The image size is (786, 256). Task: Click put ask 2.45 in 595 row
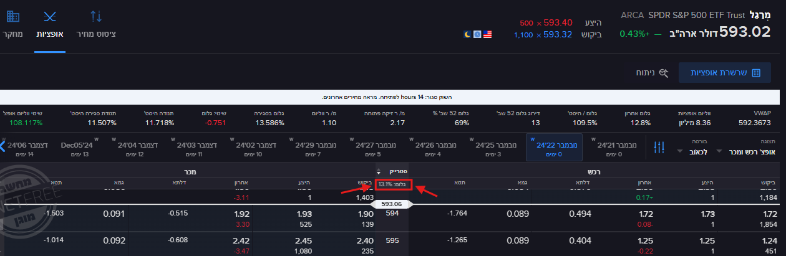click(x=303, y=241)
